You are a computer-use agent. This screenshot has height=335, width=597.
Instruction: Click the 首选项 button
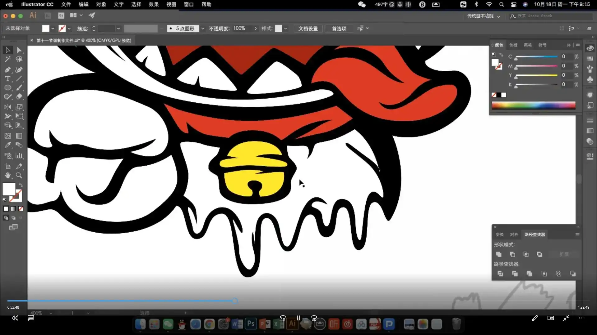[339, 29]
